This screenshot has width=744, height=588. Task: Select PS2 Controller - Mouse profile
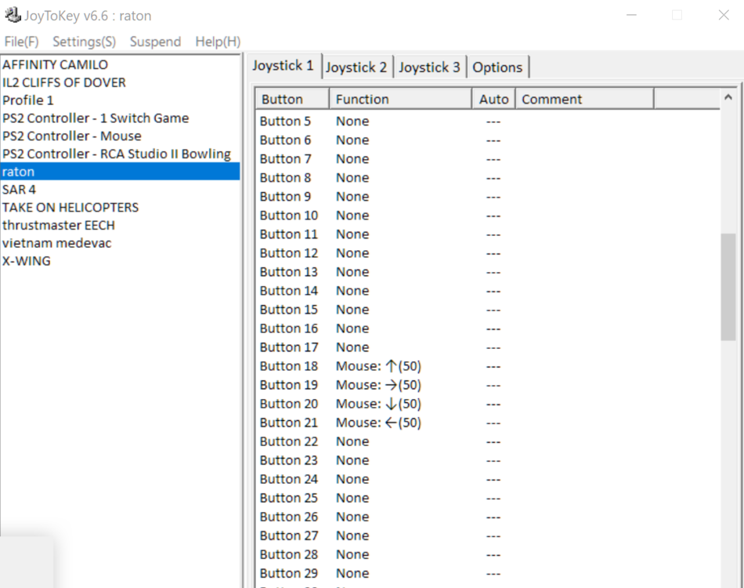pos(121,136)
